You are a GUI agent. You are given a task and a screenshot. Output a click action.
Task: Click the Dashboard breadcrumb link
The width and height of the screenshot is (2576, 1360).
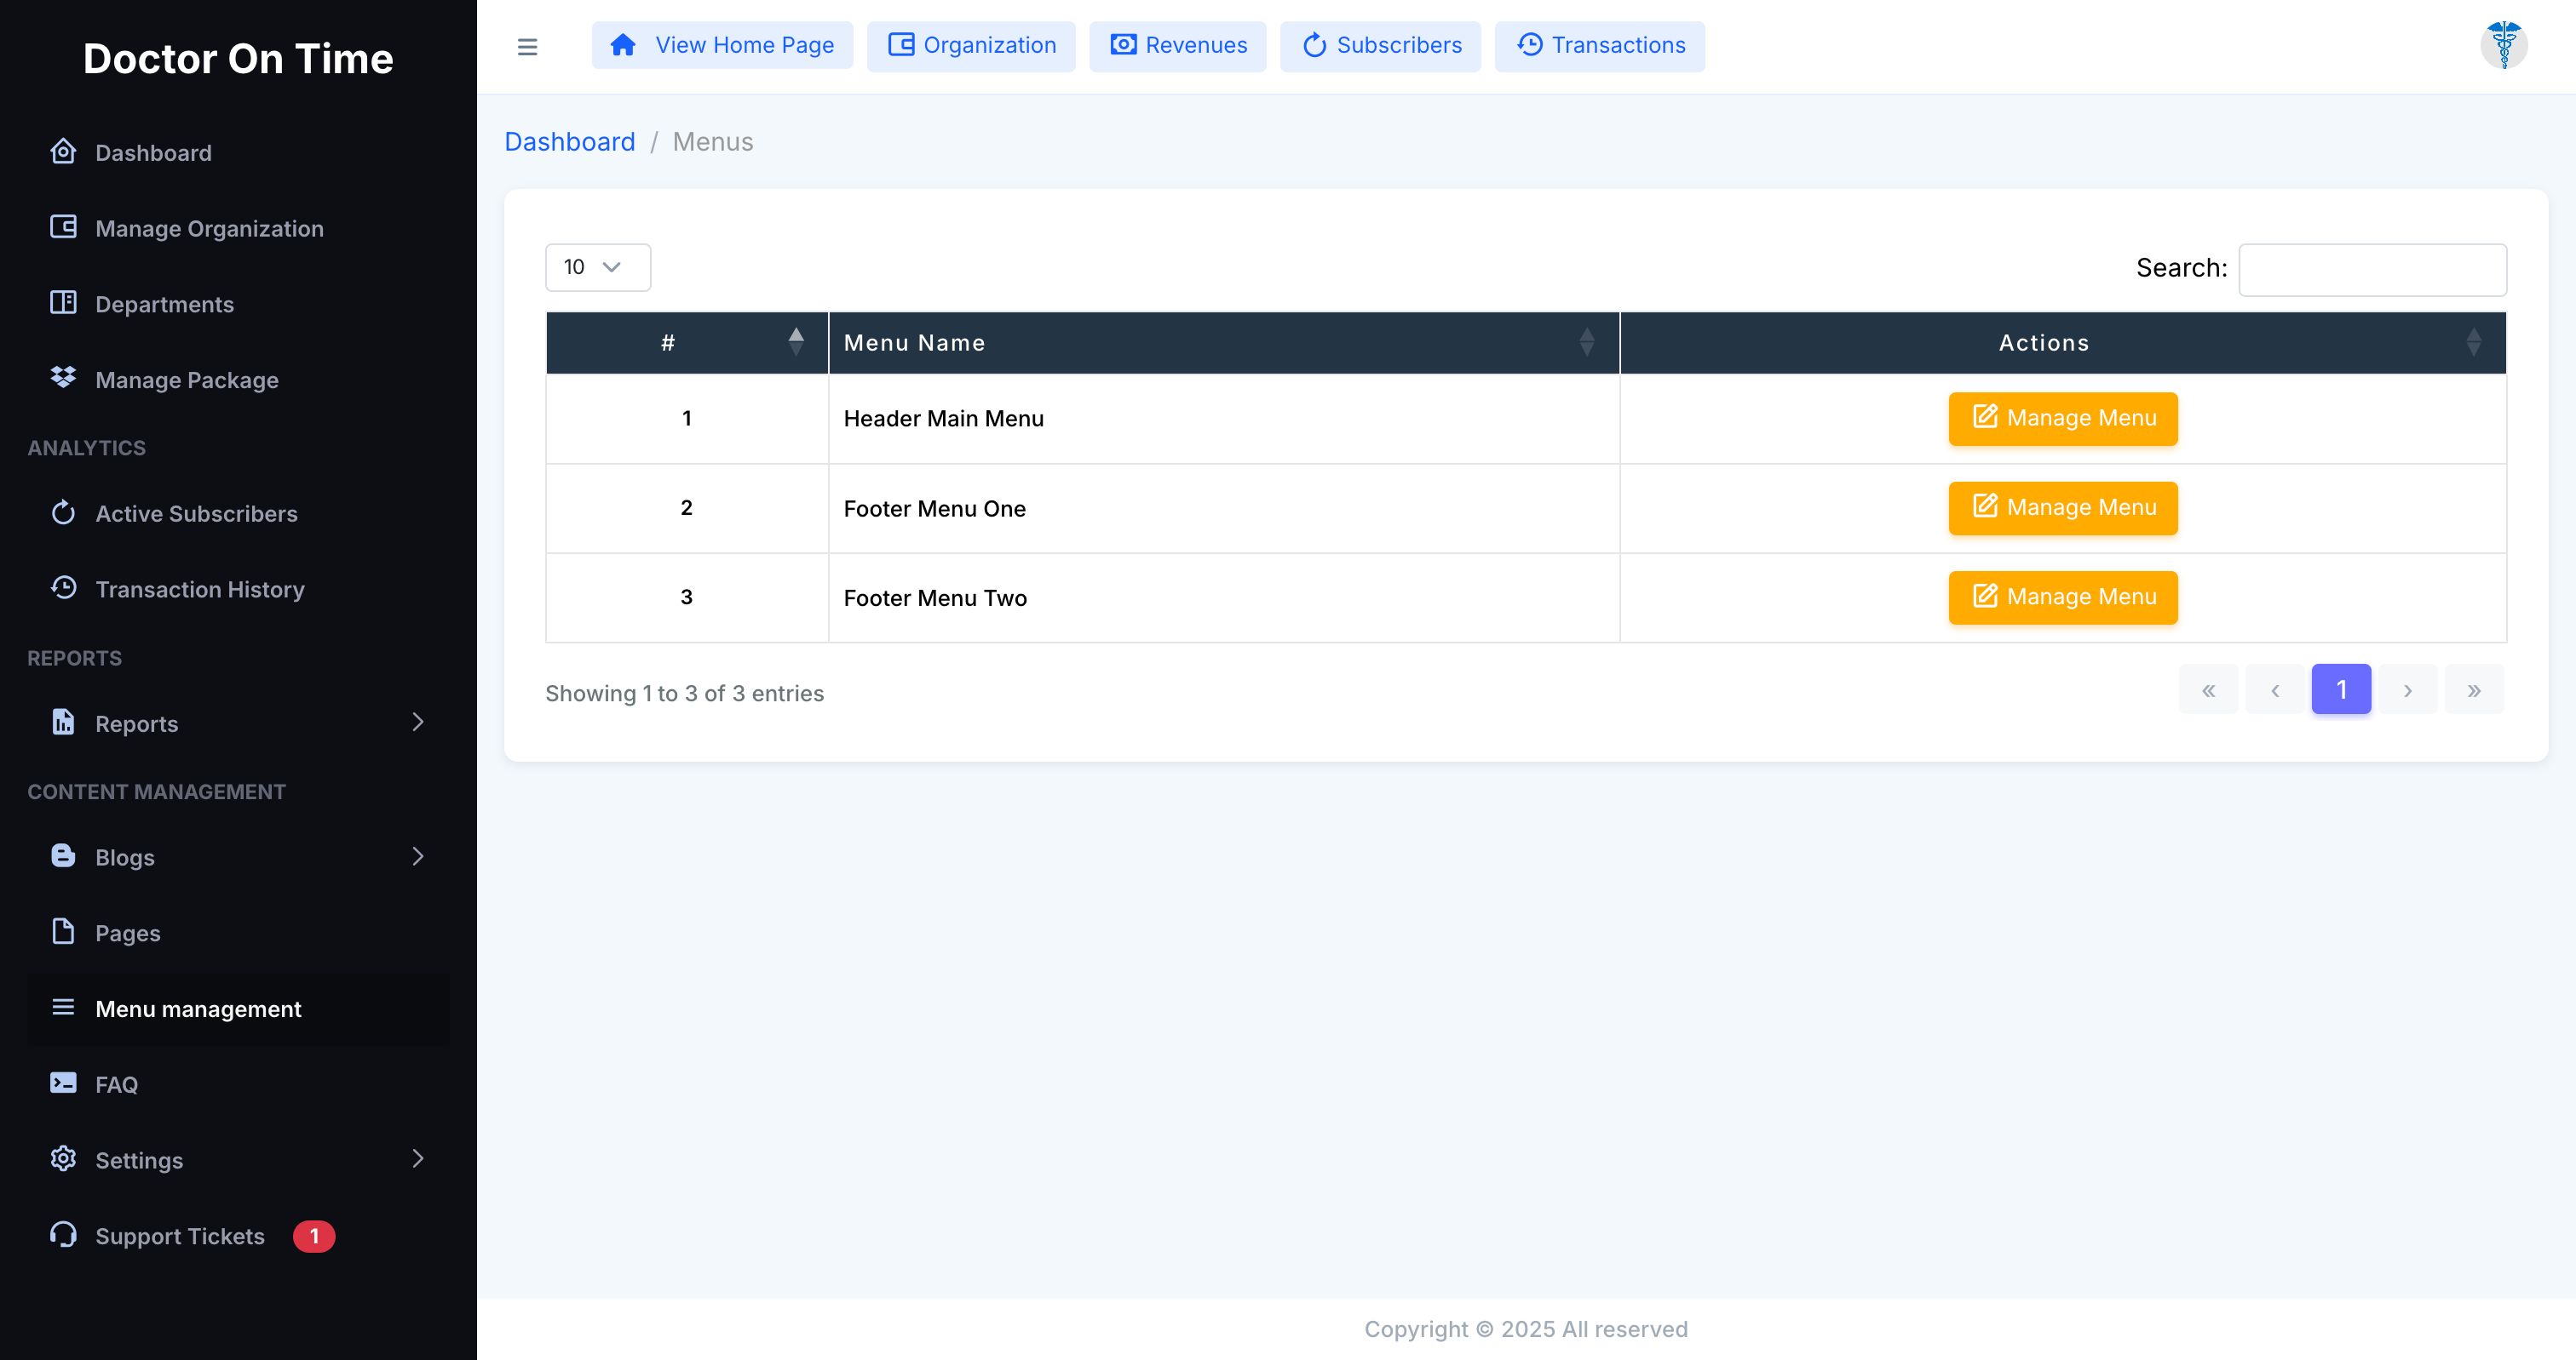[x=570, y=142]
